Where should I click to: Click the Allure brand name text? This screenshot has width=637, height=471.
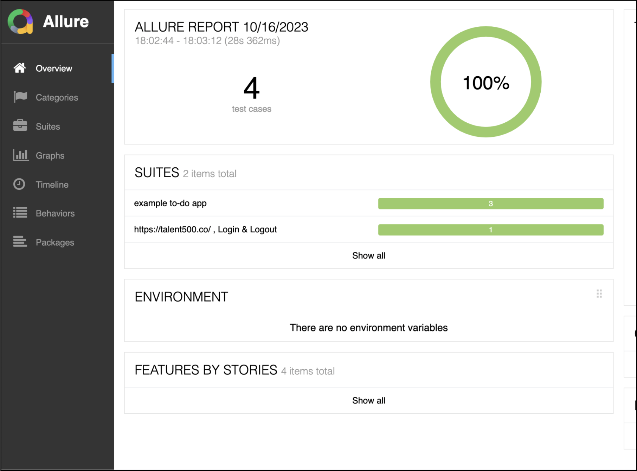66,22
